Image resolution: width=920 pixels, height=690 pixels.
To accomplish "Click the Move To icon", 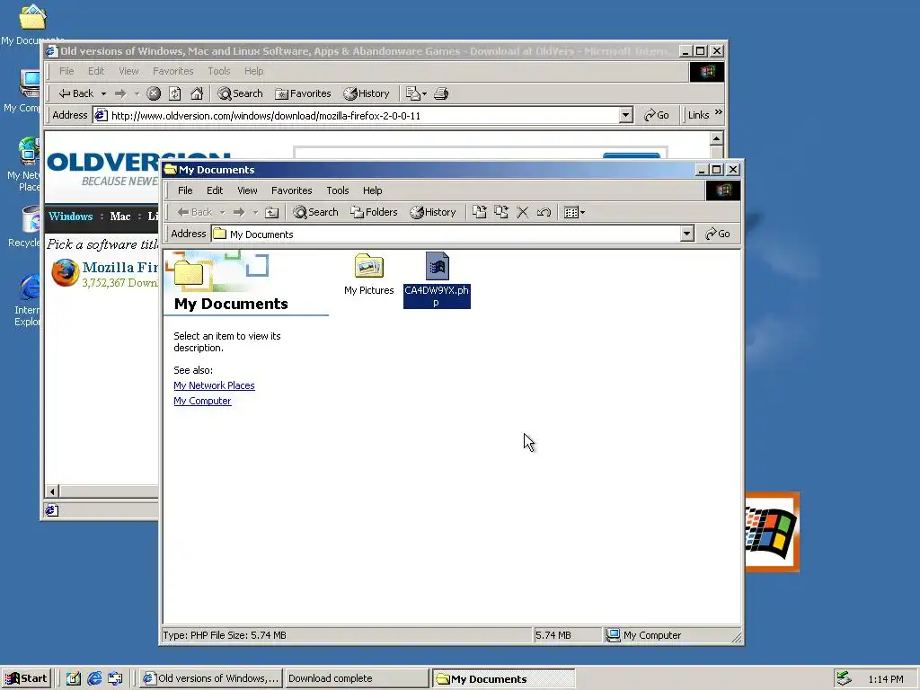I will tap(480, 212).
